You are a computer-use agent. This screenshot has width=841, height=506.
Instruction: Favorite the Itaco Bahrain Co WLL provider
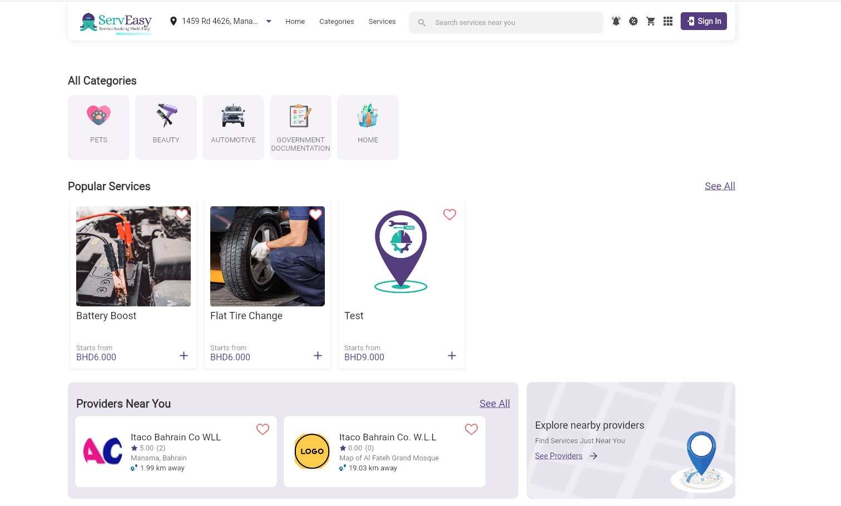[263, 429]
